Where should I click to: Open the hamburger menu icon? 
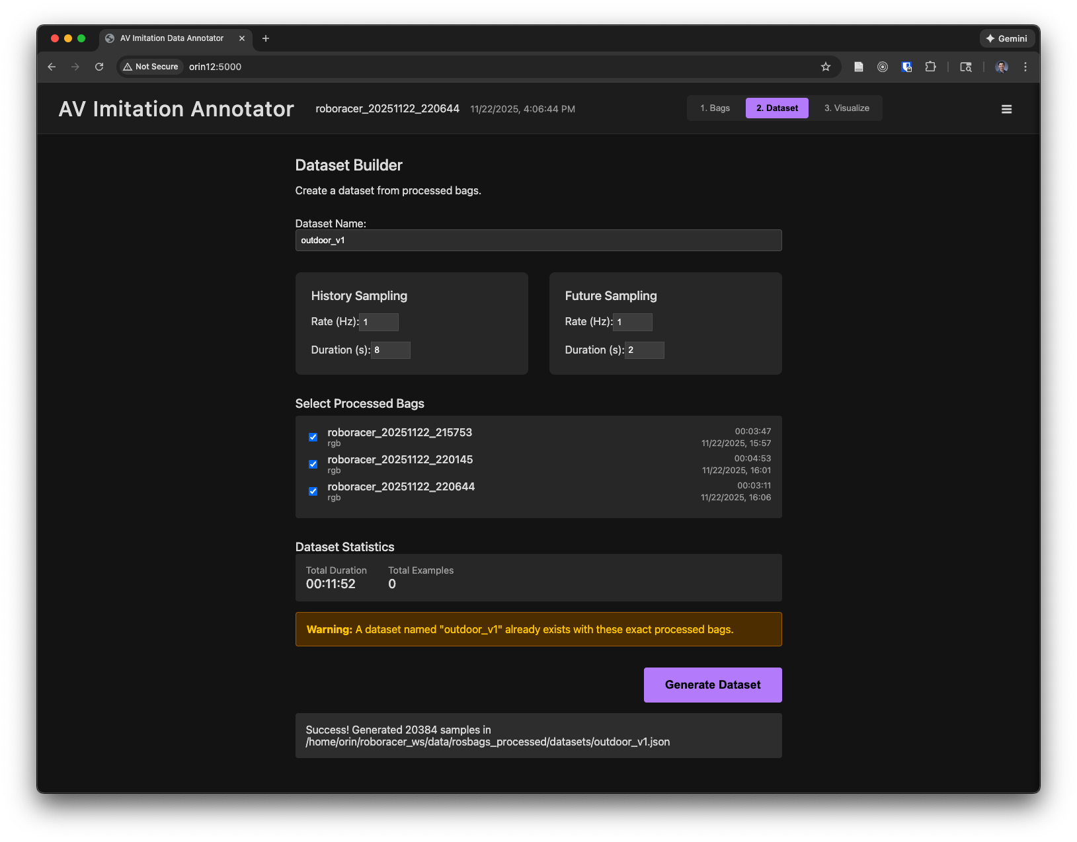[x=1006, y=109]
